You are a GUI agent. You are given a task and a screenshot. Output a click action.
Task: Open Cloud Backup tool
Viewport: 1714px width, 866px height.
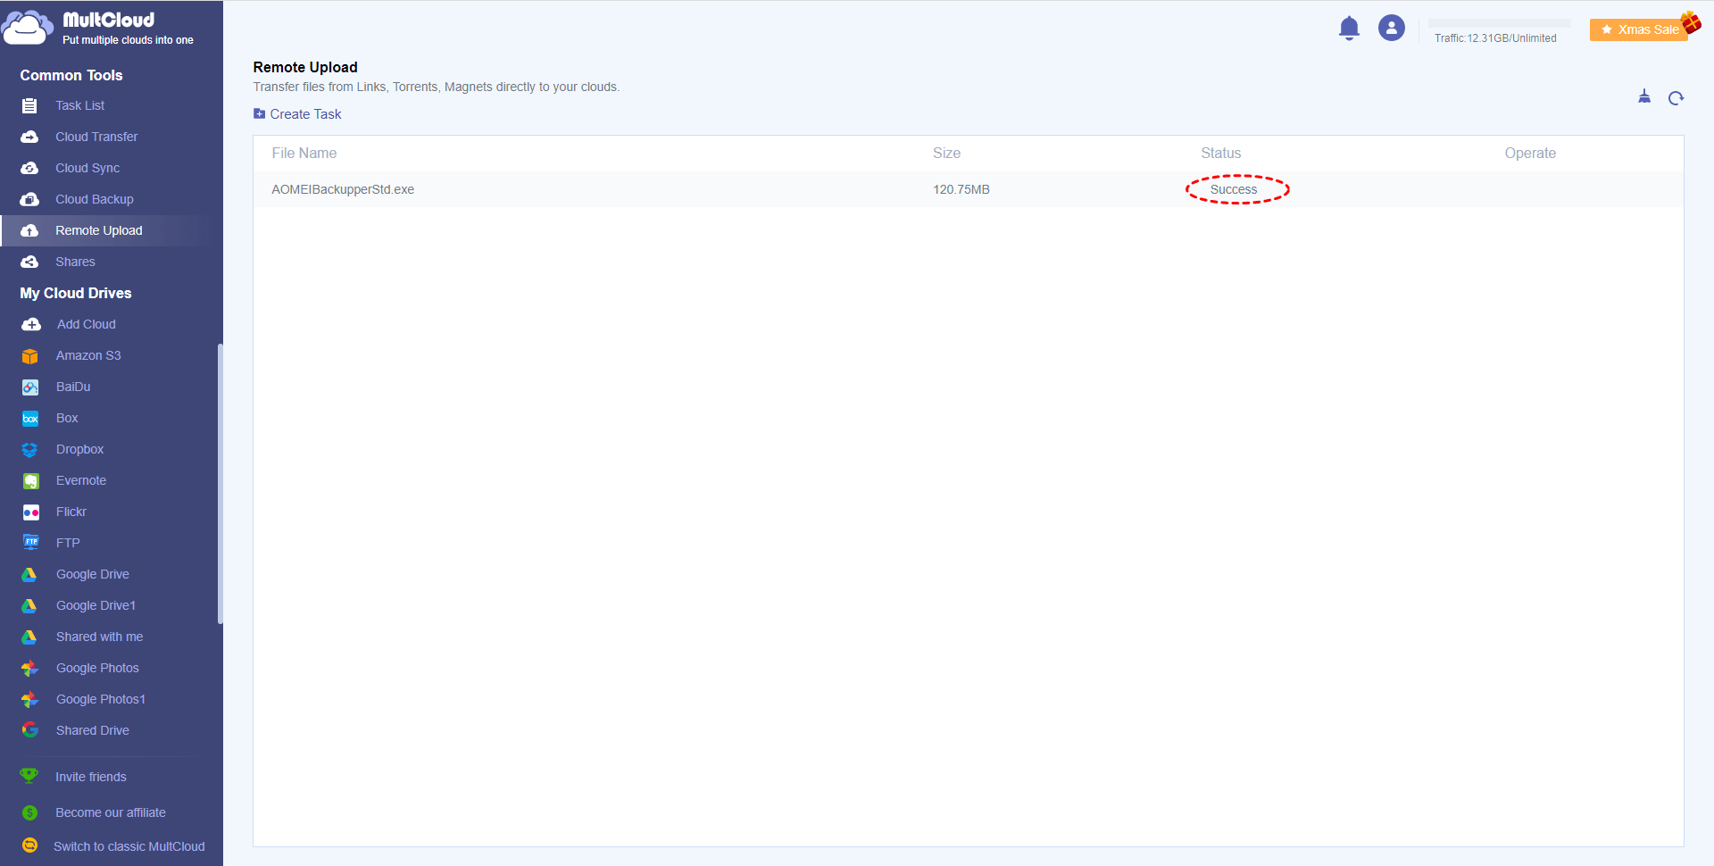(95, 199)
